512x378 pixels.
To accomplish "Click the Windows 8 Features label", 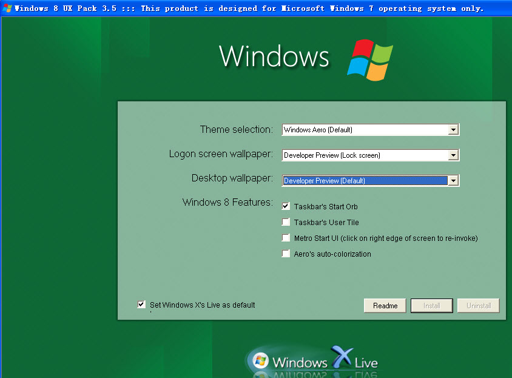I will coord(227,202).
